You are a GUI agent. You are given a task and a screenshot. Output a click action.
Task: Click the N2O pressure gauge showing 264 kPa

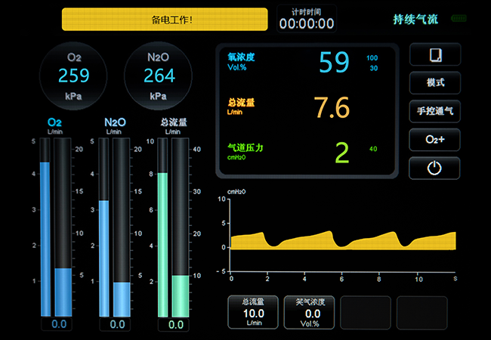click(159, 76)
